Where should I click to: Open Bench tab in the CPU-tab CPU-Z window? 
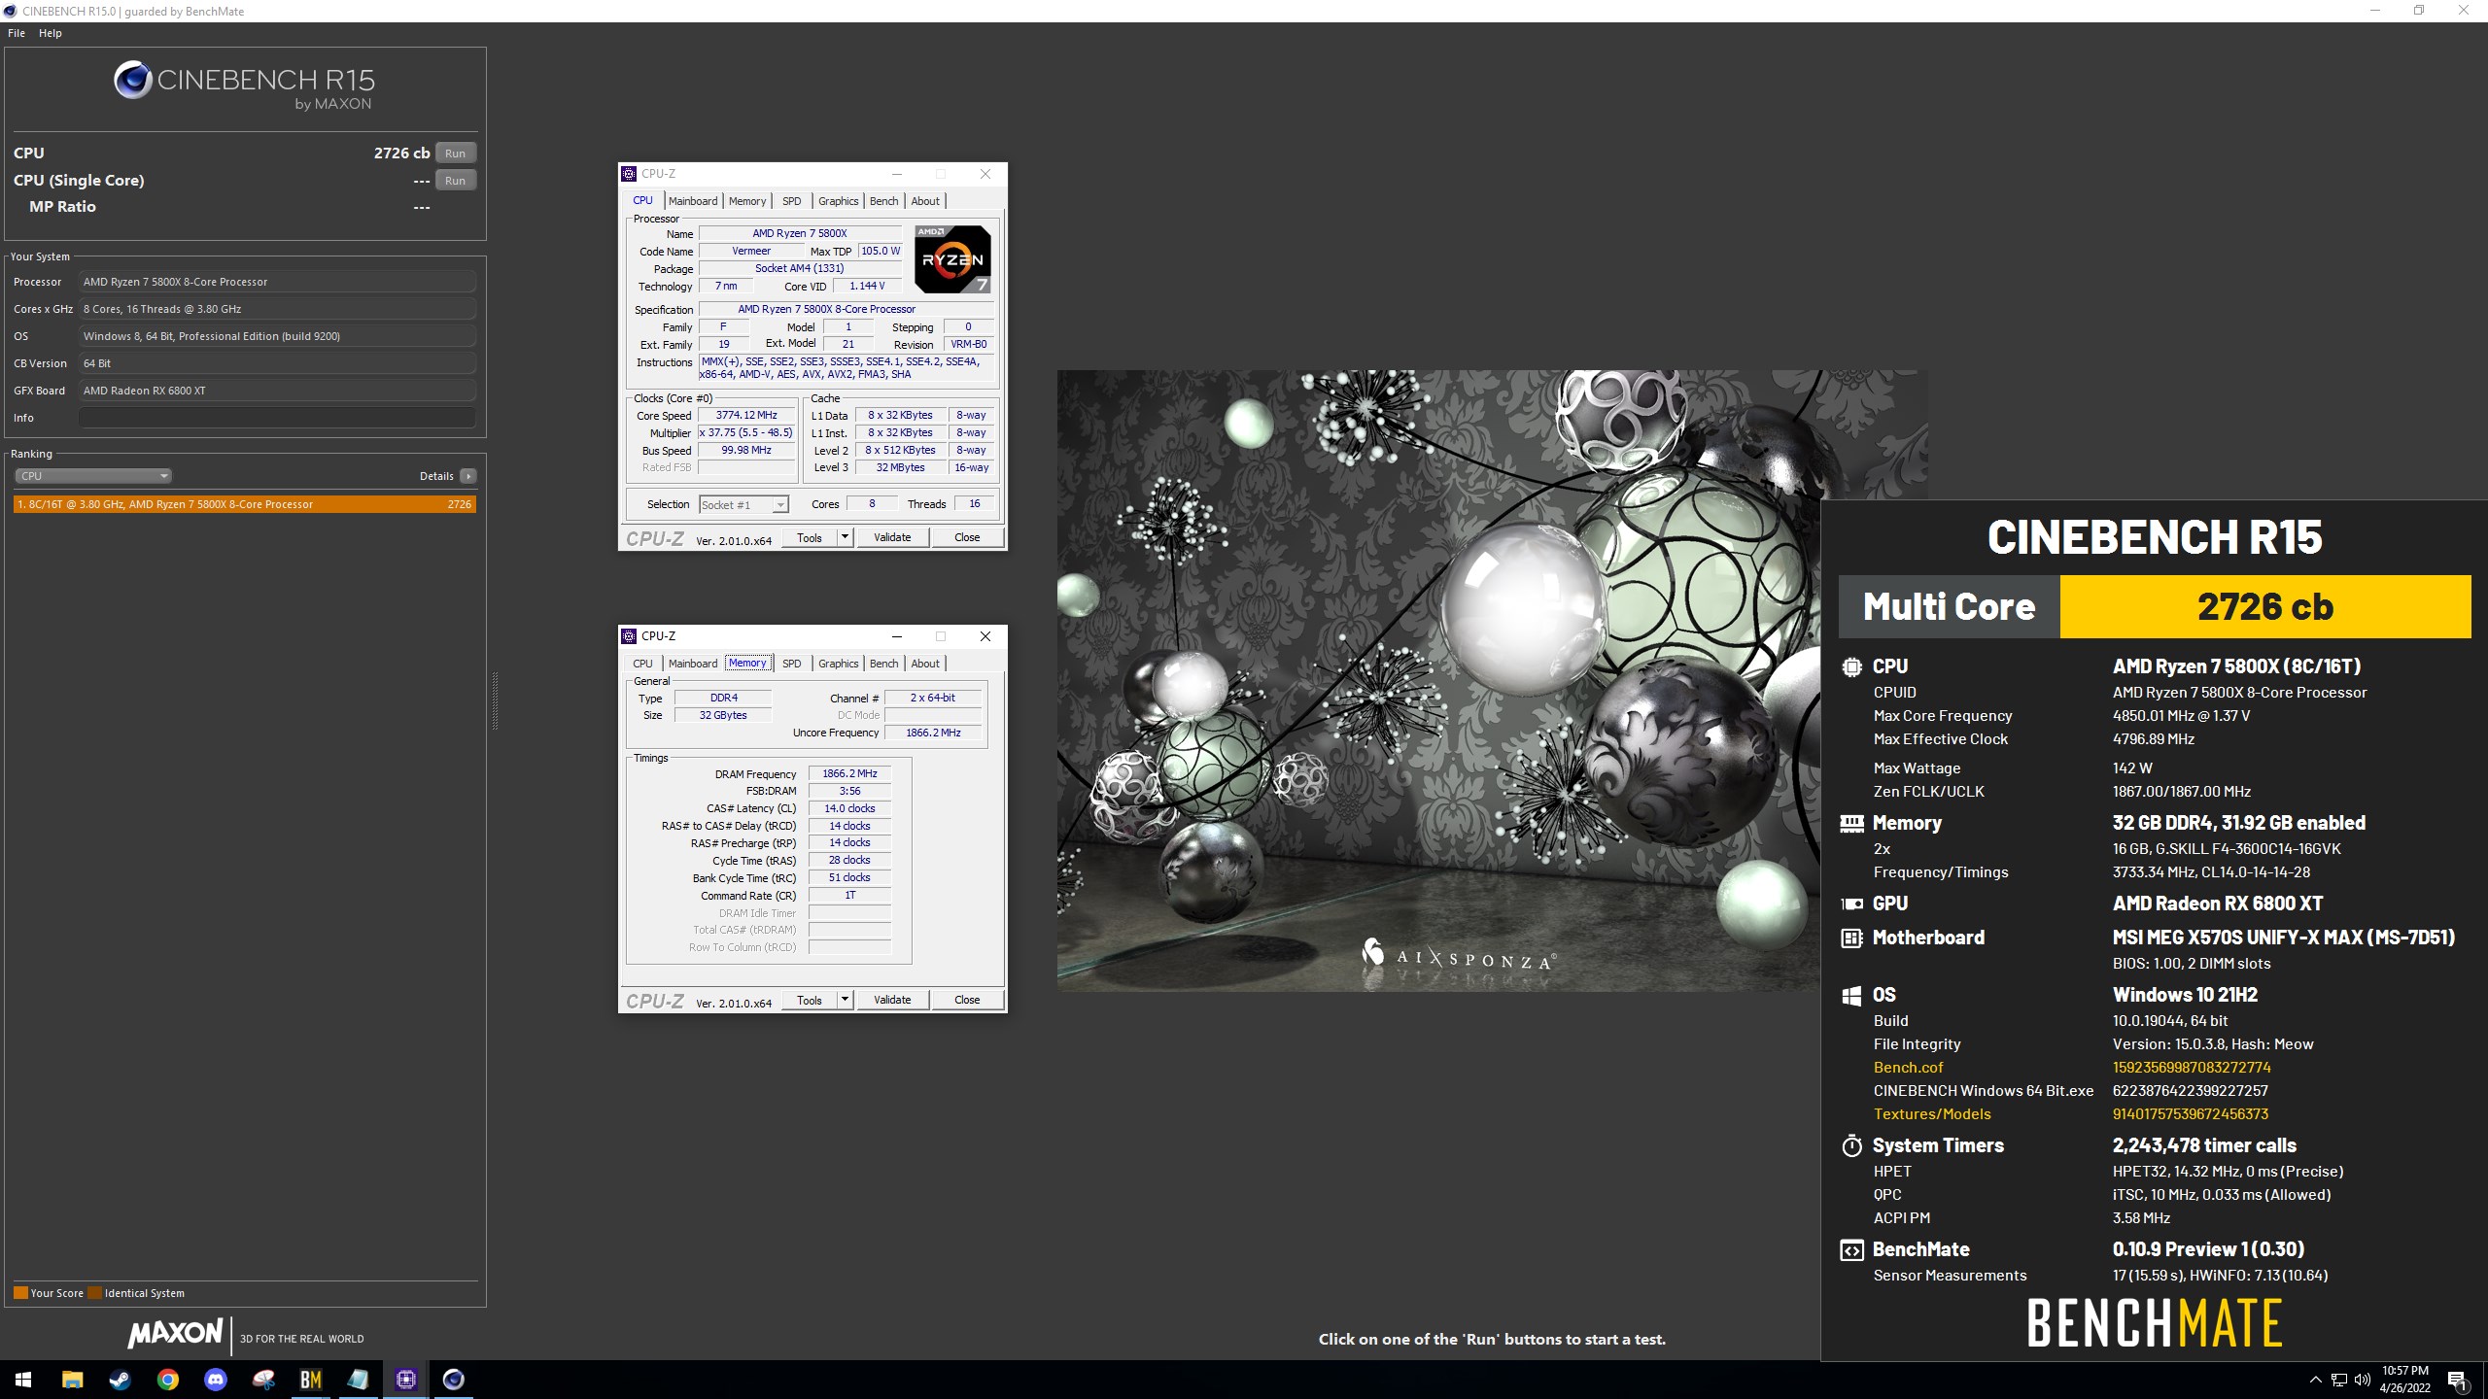point(883,201)
